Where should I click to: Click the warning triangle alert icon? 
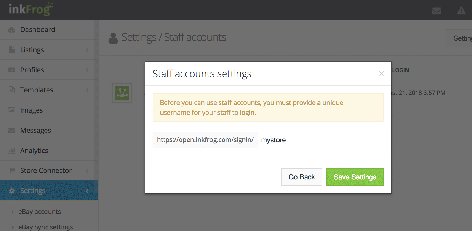pyautogui.click(x=461, y=11)
